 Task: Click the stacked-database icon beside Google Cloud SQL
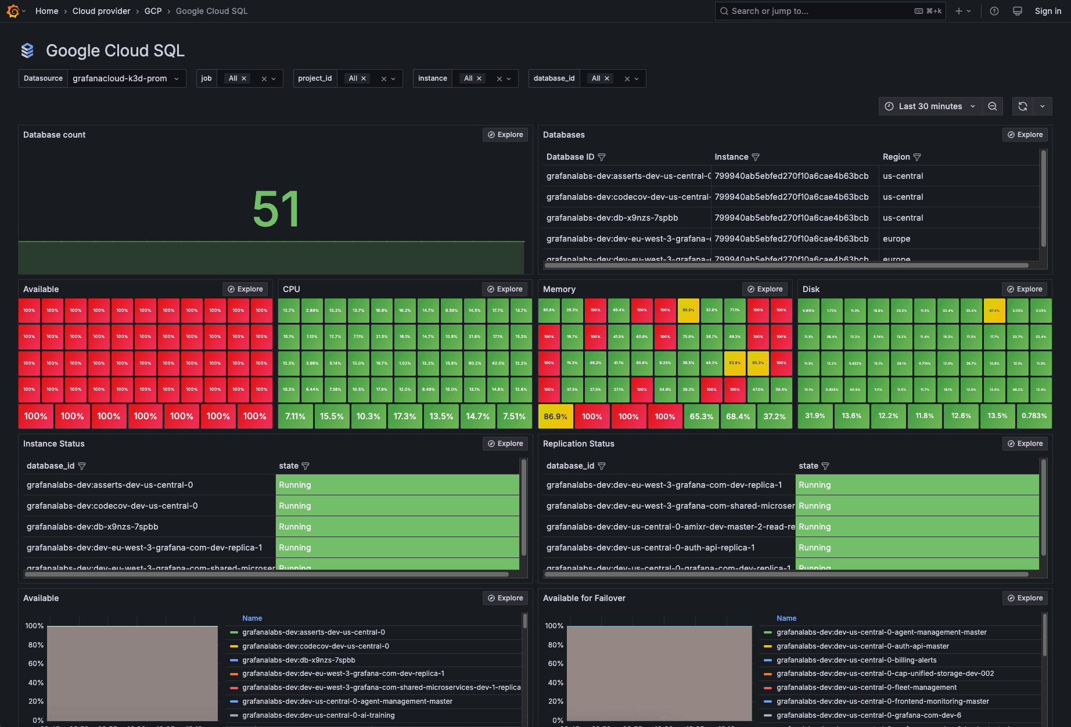(27, 51)
